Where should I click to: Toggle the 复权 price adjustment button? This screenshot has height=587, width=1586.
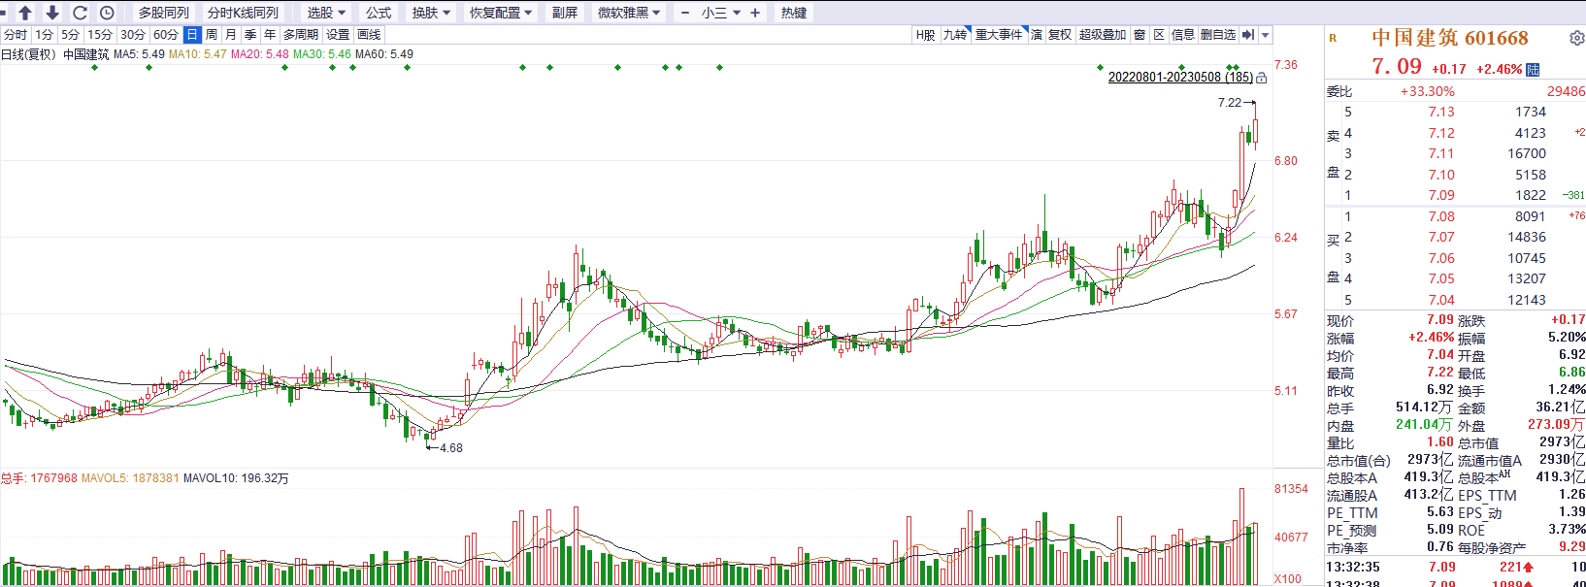(x=1060, y=35)
